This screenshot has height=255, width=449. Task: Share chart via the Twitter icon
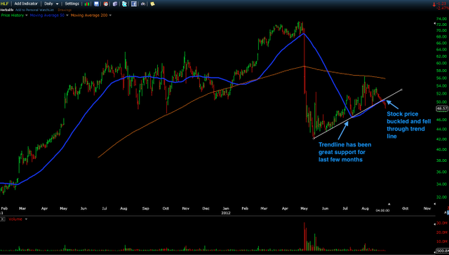point(124,4)
